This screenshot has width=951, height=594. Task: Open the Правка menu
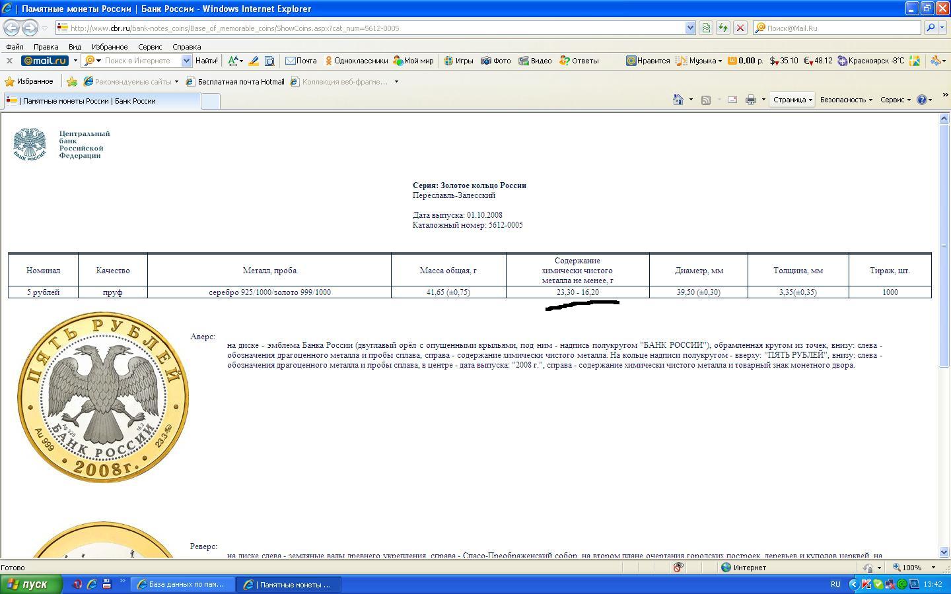tap(46, 47)
